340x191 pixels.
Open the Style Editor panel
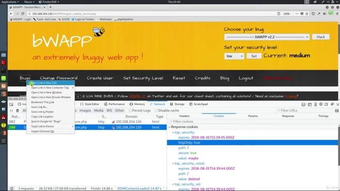pyautogui.click(x=90, y=104)
